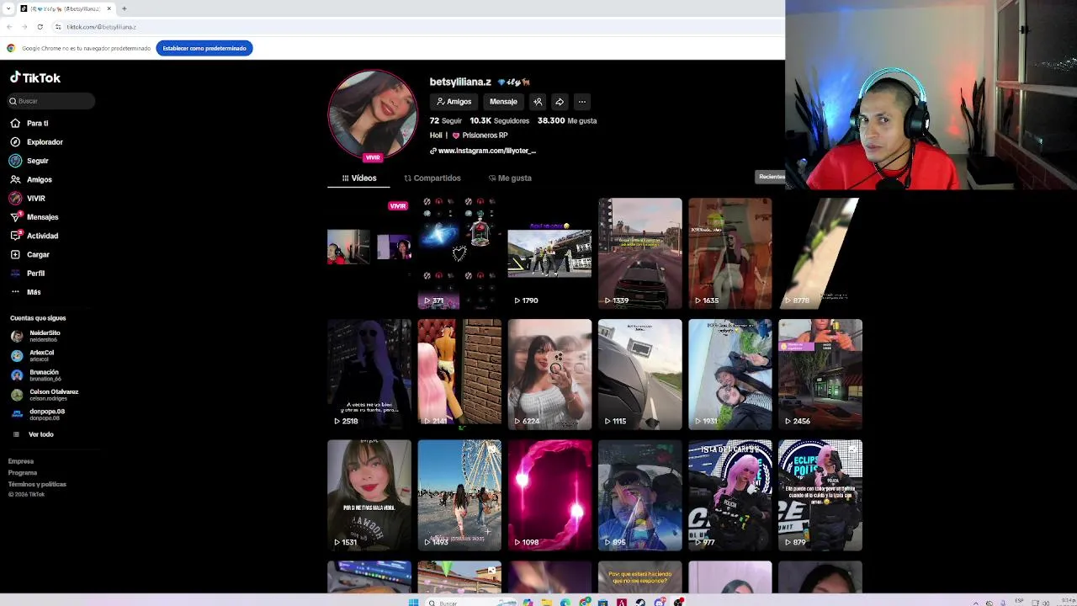
Task: Click the profile avatar with VIVIR badge
Action: point(373,115)
